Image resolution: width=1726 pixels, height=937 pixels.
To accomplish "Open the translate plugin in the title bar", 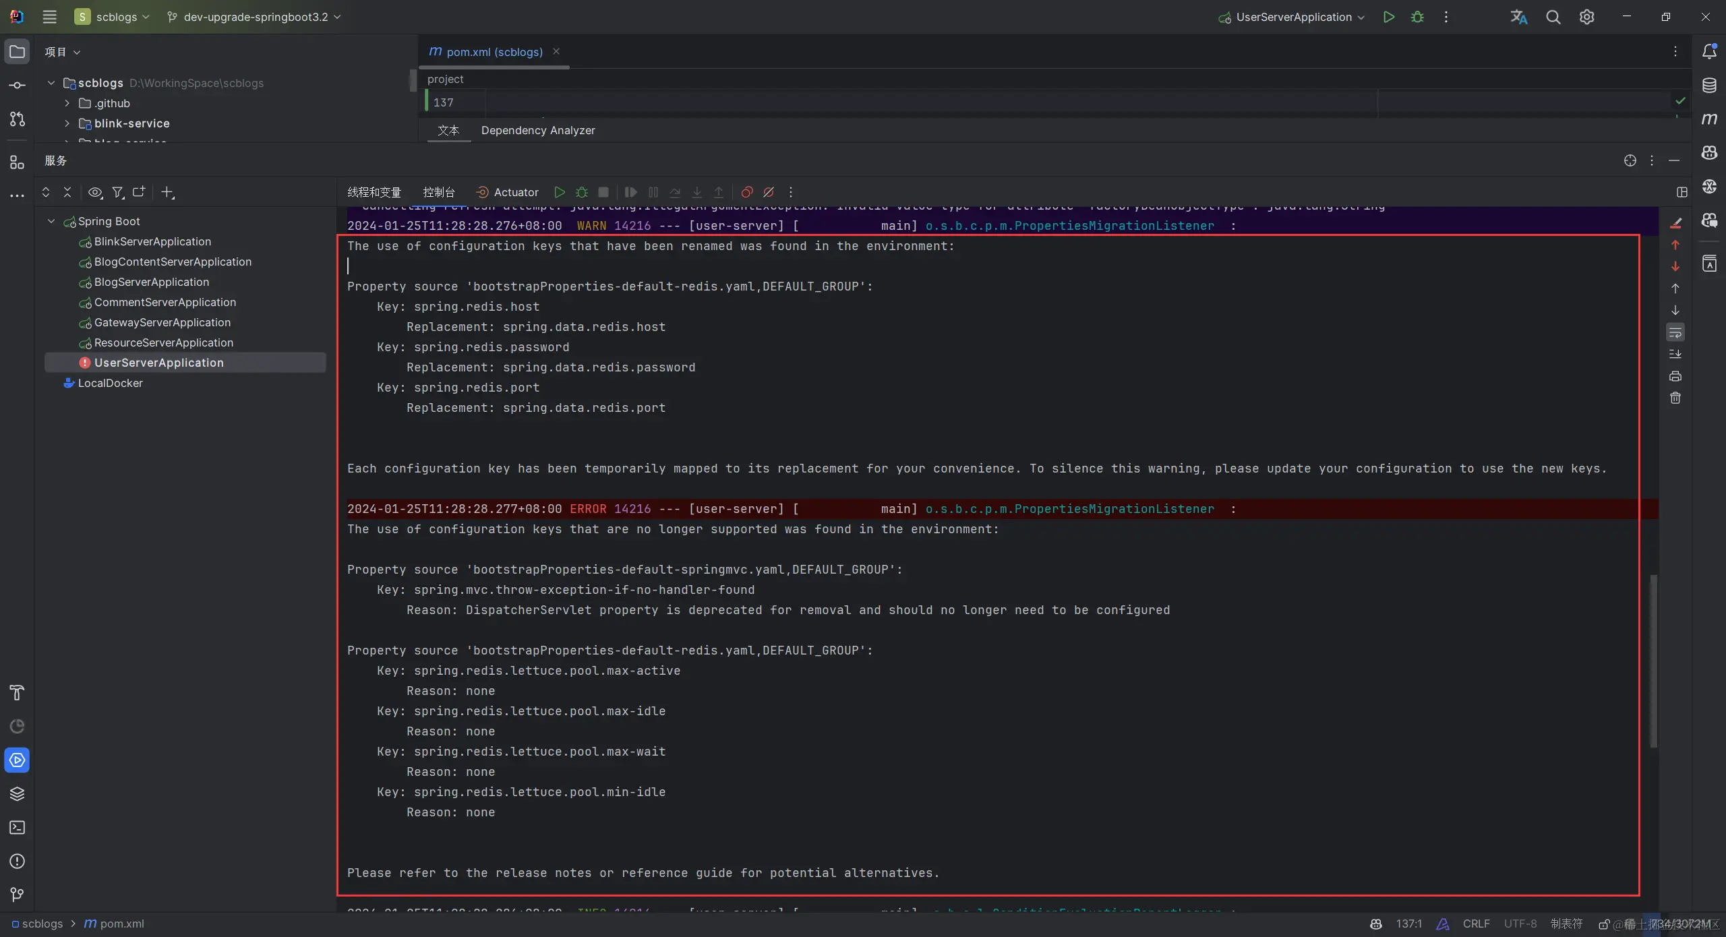I will (1519, 17).
